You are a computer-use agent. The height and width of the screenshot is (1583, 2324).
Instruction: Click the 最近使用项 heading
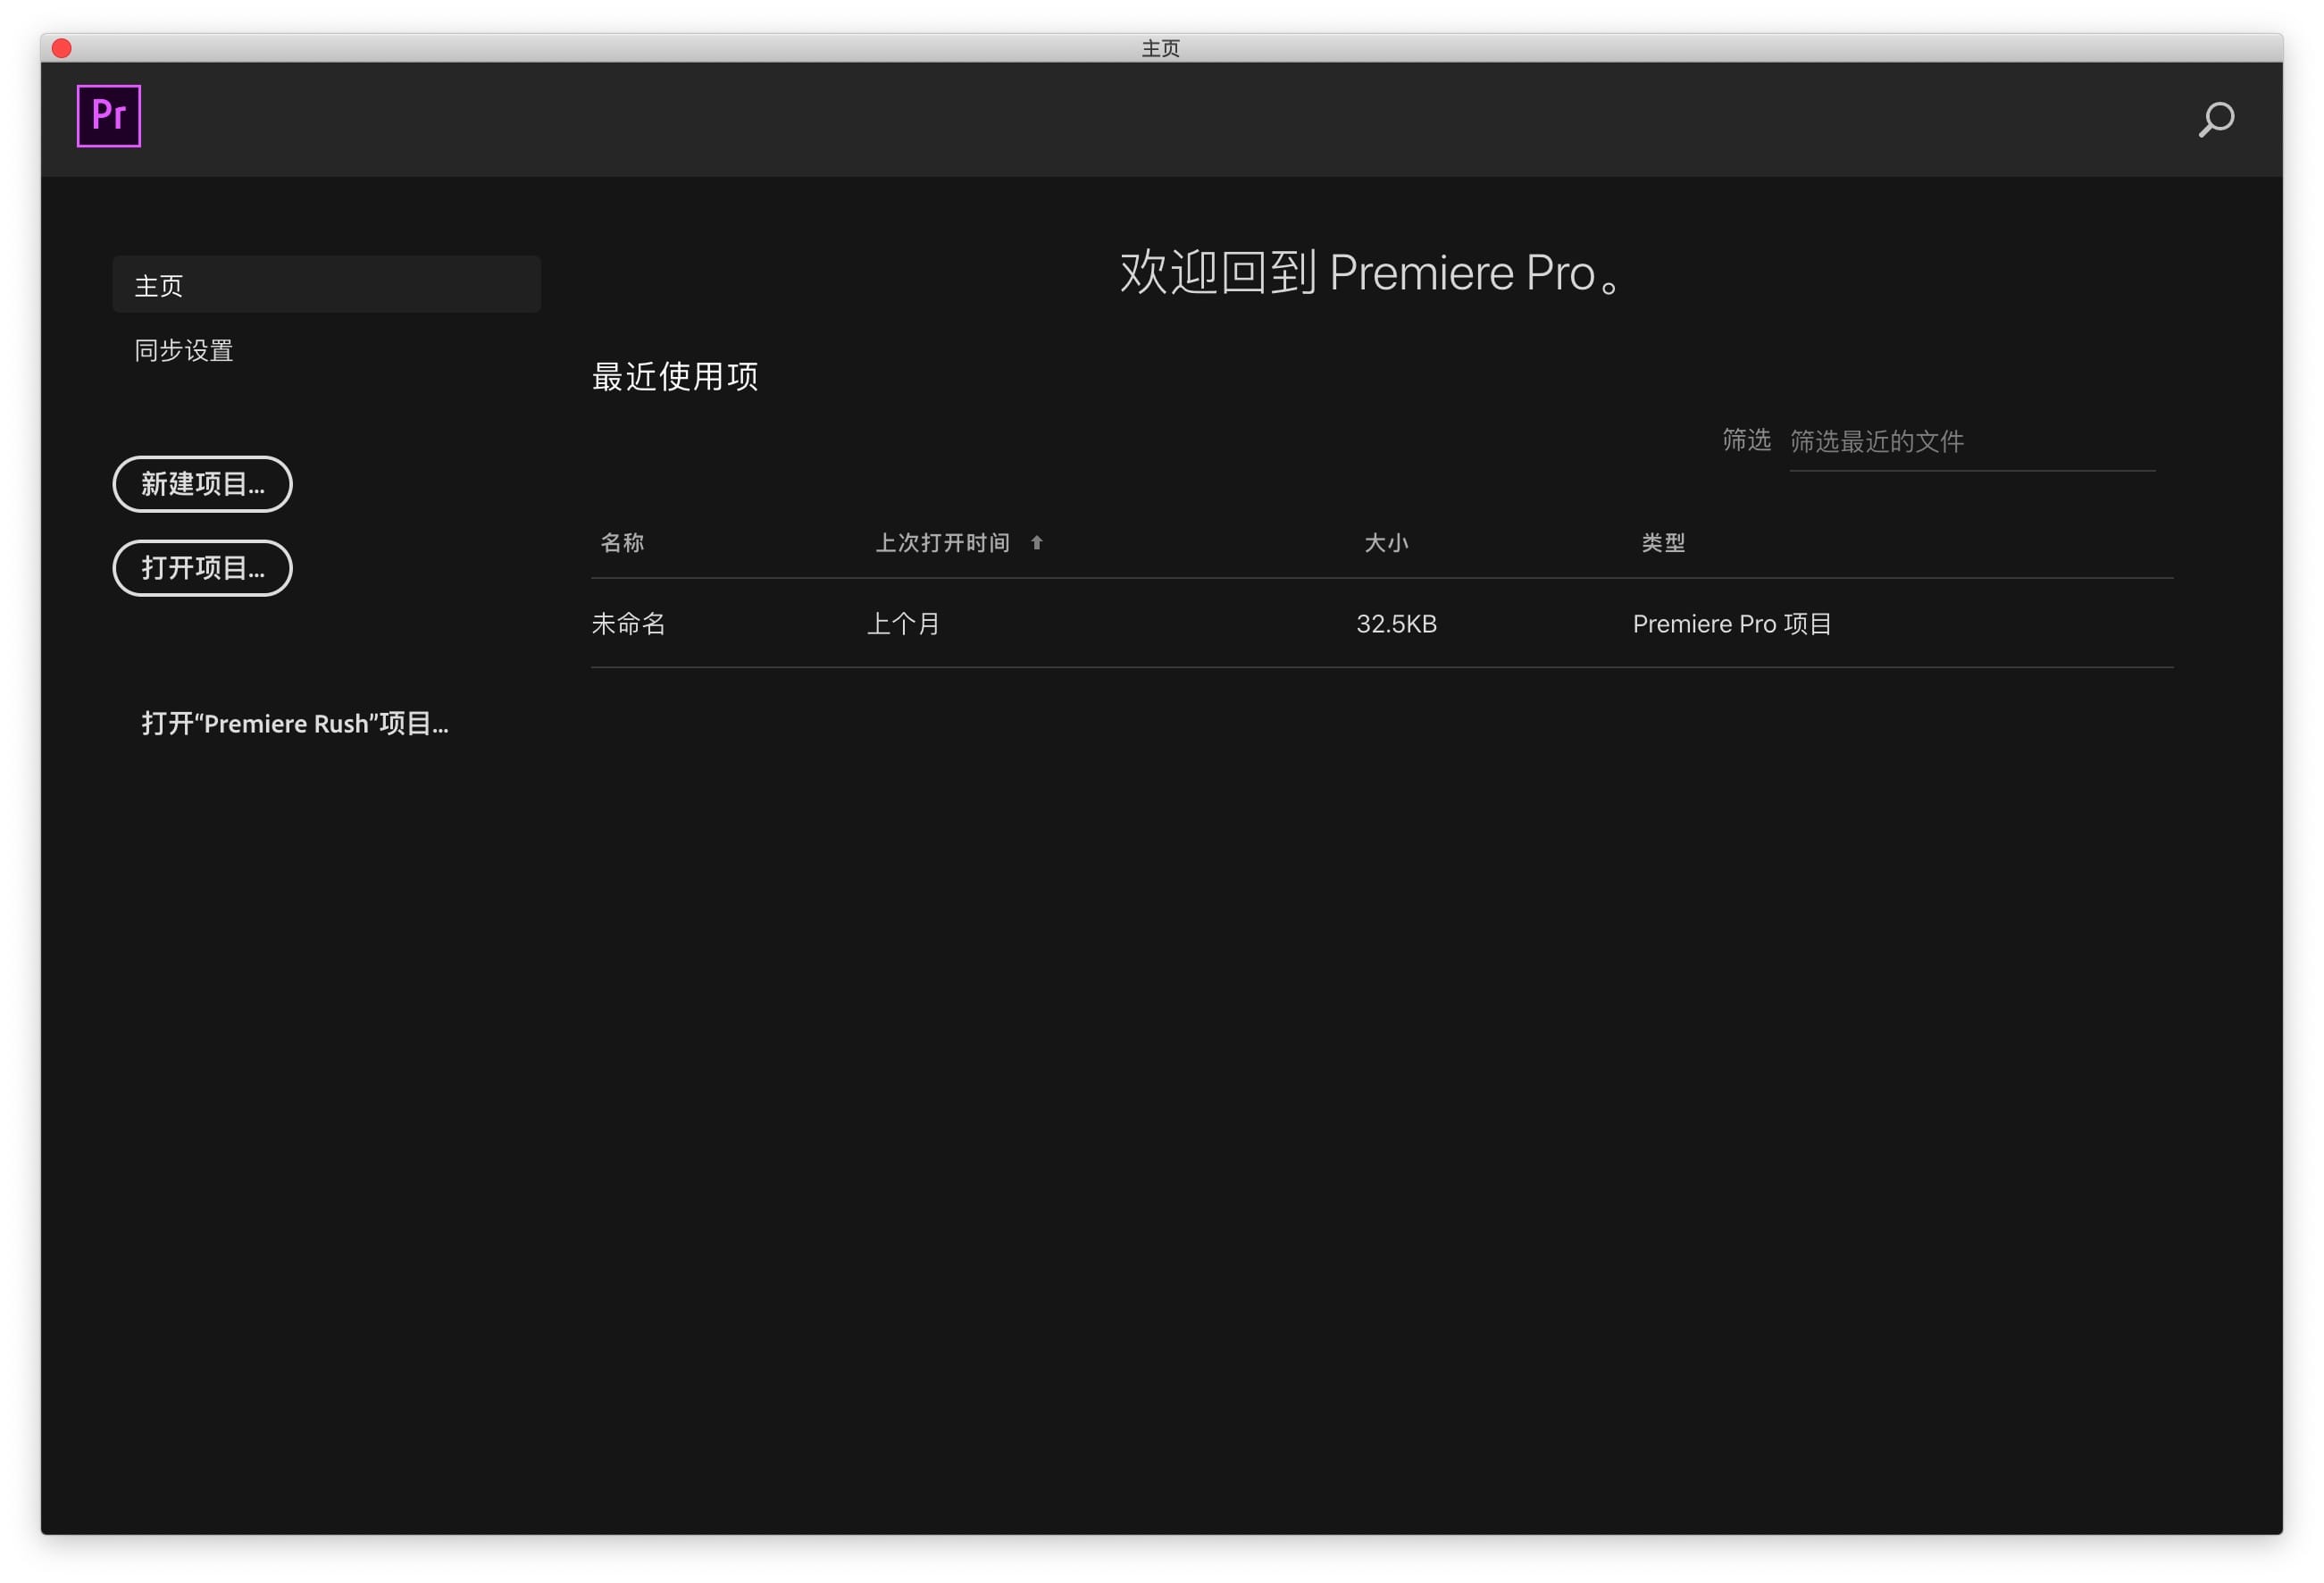tap(675, 377)
